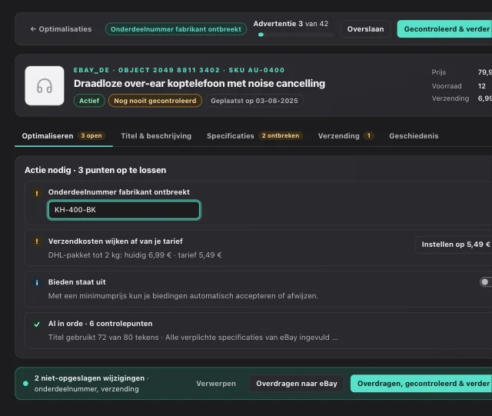The image size is (492, 416).
Task: Click the 'EBAY_DE · OBJECT 2049 8811 3402' line
Action: 179,70
